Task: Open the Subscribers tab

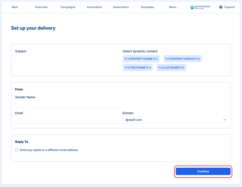Action: (121, 7)
